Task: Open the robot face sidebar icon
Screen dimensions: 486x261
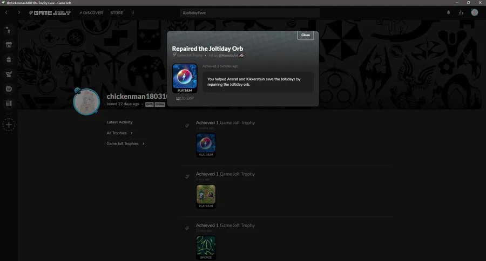Action: coord(9,89)
